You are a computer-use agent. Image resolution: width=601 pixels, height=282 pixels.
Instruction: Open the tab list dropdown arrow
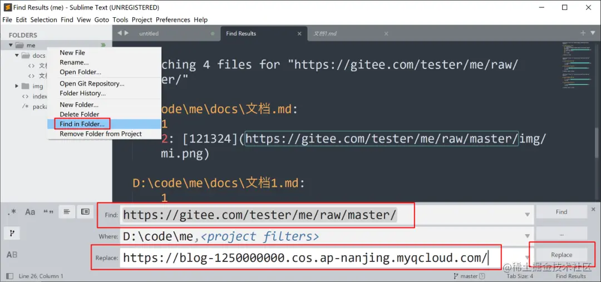pos(593,33)
